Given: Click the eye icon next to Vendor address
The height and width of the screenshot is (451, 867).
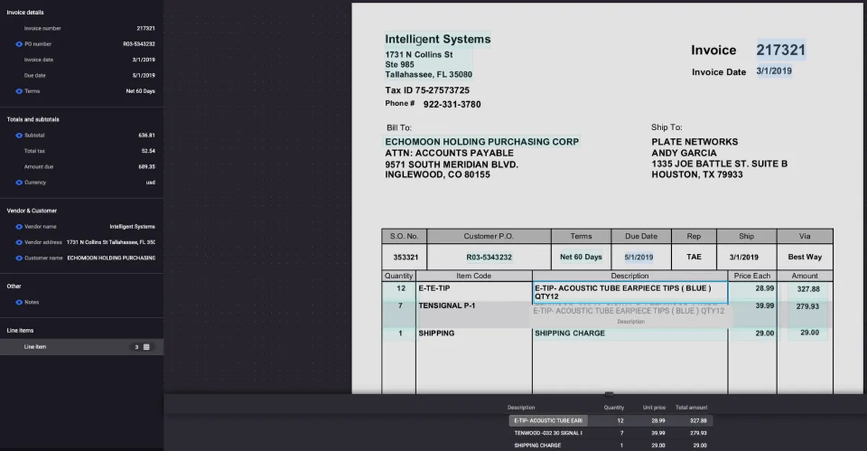Looking at the screenshot, I should tap(19, 242).
